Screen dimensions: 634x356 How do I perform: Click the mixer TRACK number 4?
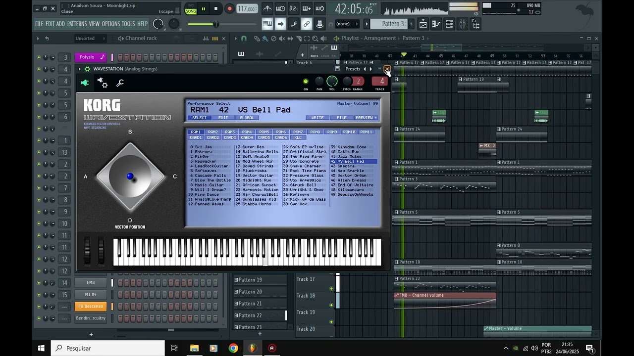pos(380,82)
